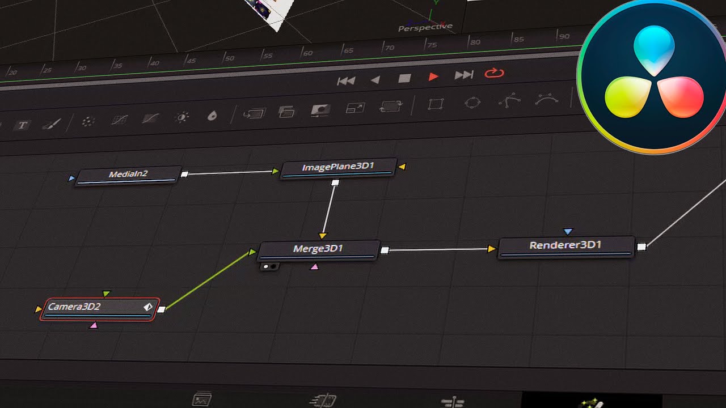Stop playback
Viewport: 726px width, 408px height.
coord(404,78)
